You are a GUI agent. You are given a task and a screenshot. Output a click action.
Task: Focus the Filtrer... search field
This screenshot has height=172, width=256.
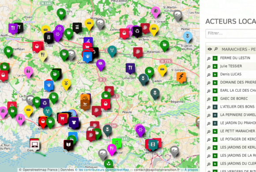(230, 34)
